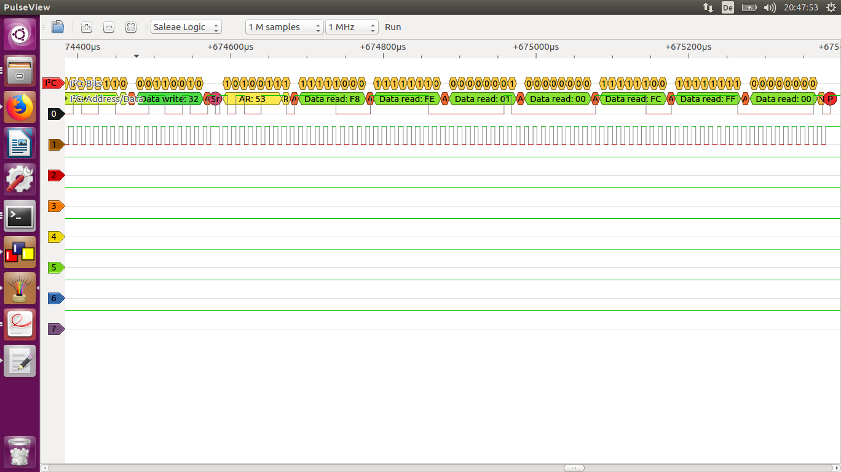Click the red stop condition P marker
Viewport: 841px width, 472px height.
click(830, 98)
